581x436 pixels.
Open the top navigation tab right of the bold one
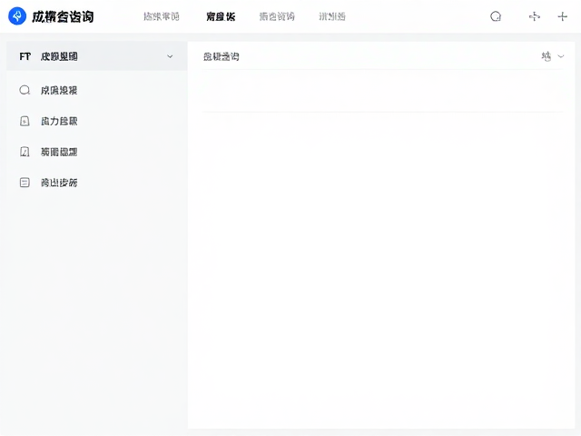pyautogui.click(x=277, y=16)
